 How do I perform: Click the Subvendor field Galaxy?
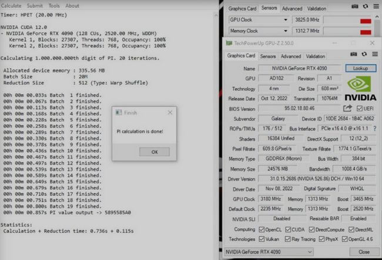(278, 118)
